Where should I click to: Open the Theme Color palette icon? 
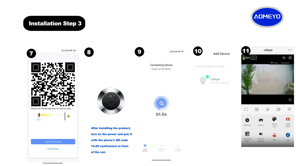(274, 119)
